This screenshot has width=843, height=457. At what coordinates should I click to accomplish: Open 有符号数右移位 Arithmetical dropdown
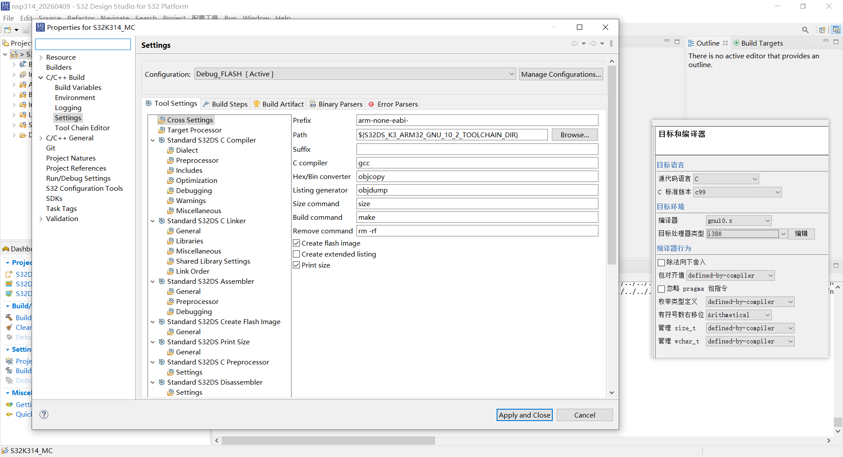pos(739,315)
